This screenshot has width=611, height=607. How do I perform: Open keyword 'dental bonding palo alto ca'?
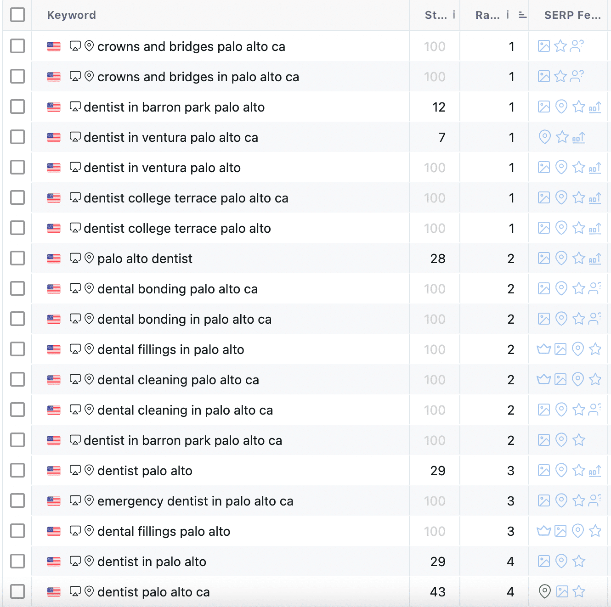[x=177, y=289]
